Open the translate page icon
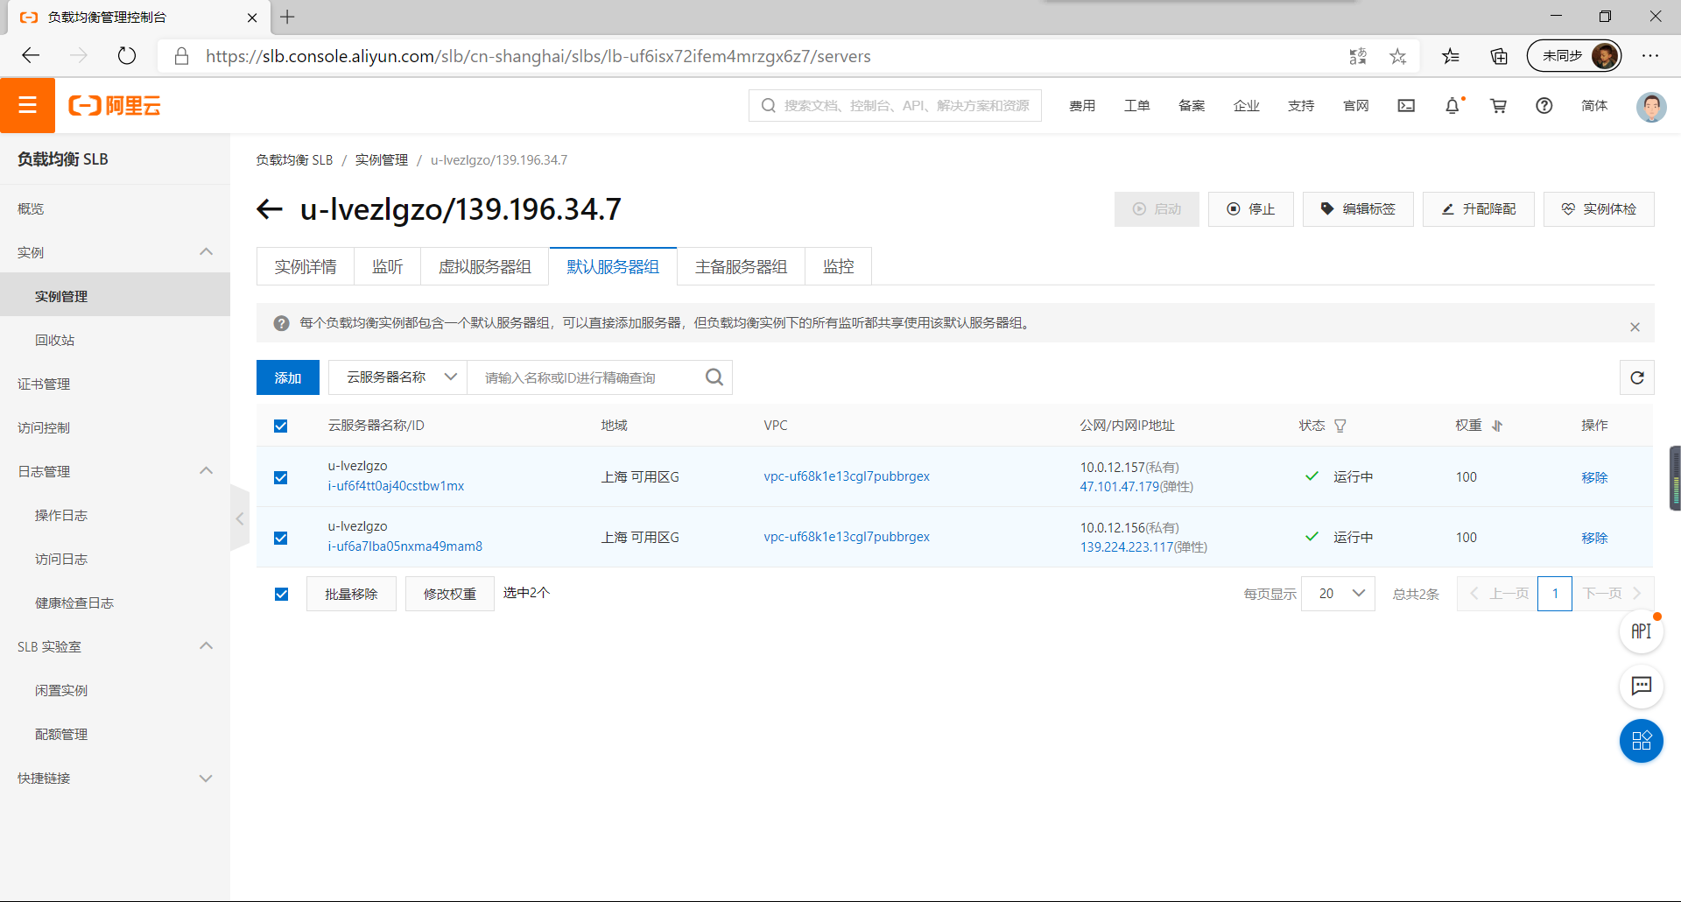 click(1358, 56)
